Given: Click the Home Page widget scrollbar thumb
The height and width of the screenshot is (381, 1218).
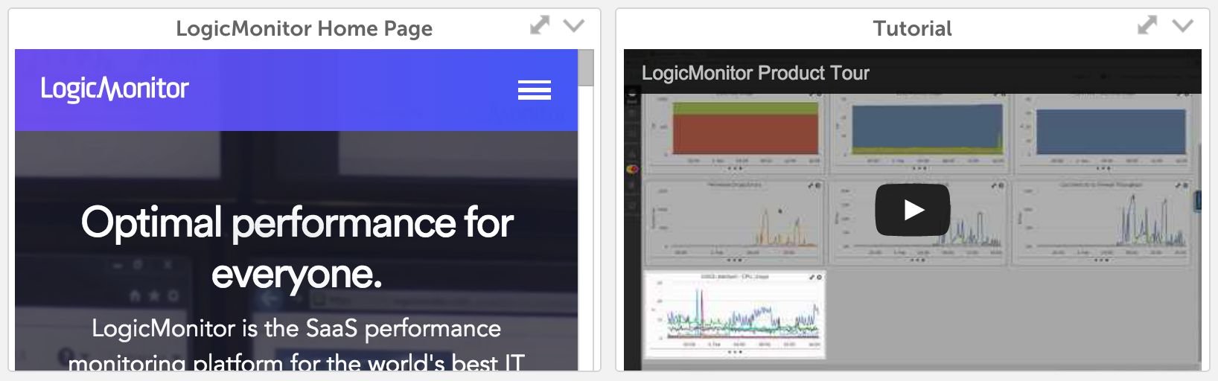Looking at the screenshot, I should [586, 68].
